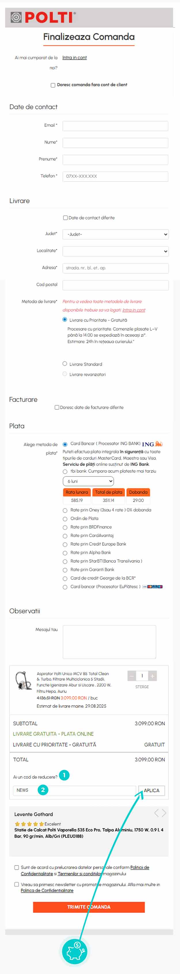Screen dimensions: 180x974
Task: Expand the Localitate dropdown
Action: click(115, 251)
